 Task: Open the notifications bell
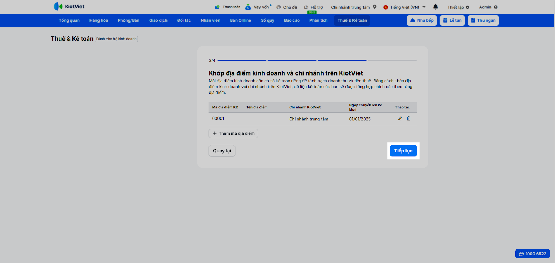pos(436,7)
